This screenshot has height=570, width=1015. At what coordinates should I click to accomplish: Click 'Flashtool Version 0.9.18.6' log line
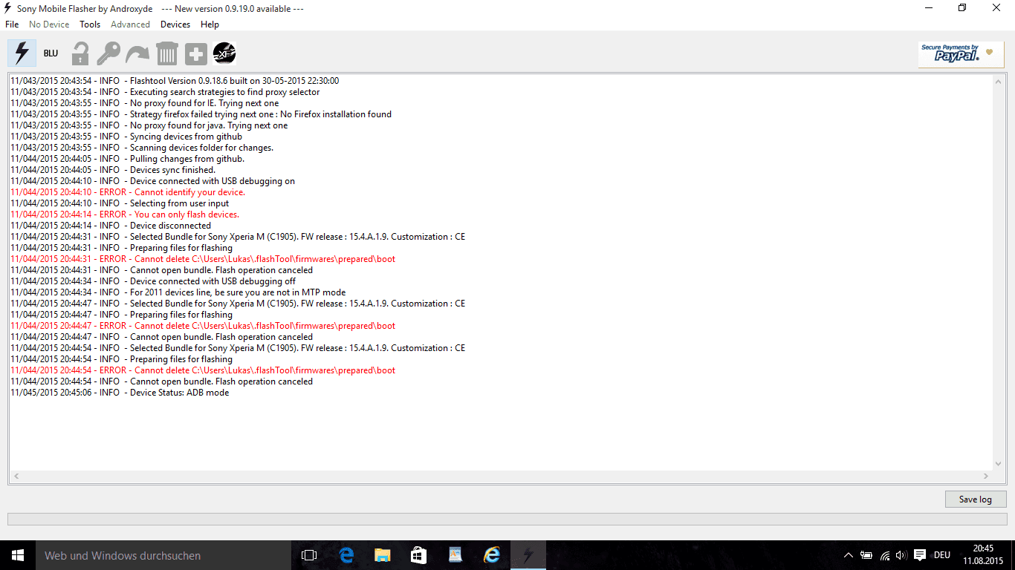pyautogui.click(x=175, y=81)
